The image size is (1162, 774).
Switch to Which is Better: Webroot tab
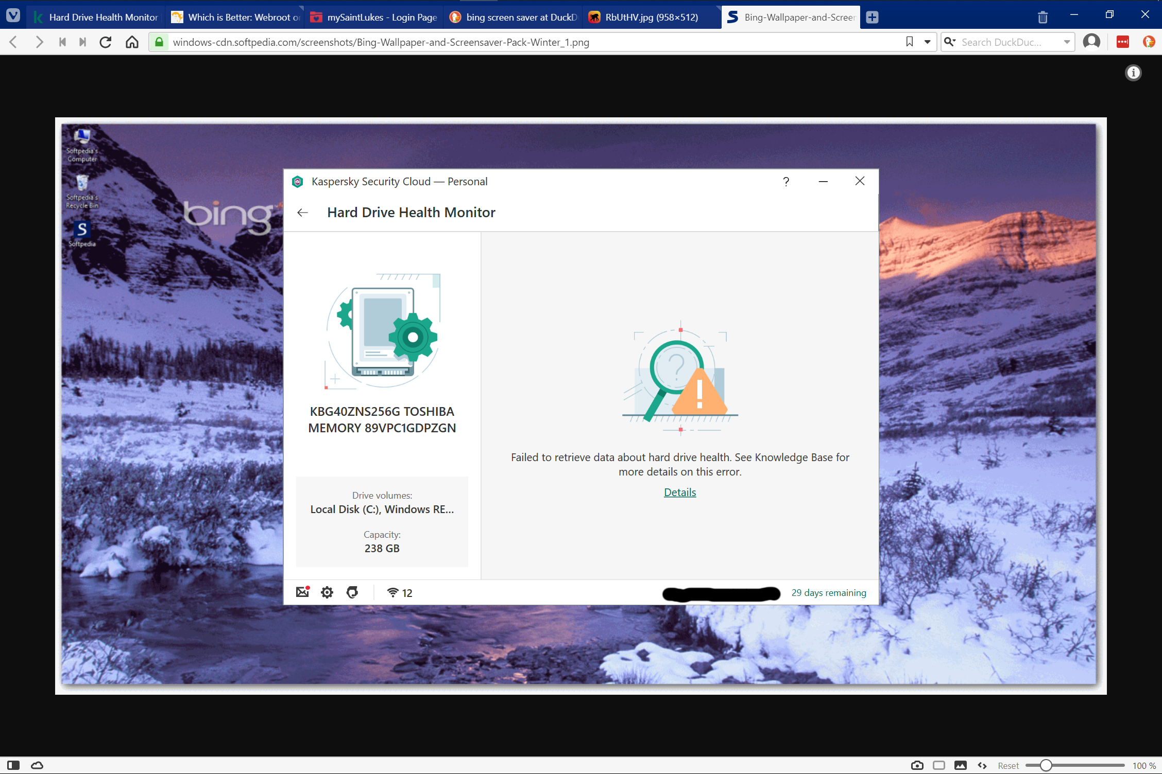[x=235, y=17]
